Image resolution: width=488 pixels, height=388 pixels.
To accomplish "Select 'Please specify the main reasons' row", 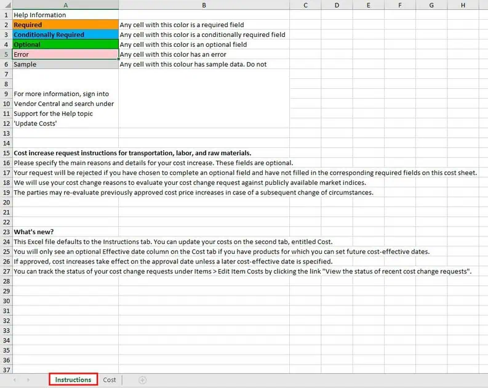I will tap(153, 163).
